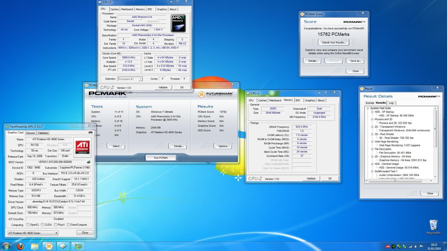Click the scroll-down arrow in Result Details
The image size is (447, 251).
coord(435,177)
